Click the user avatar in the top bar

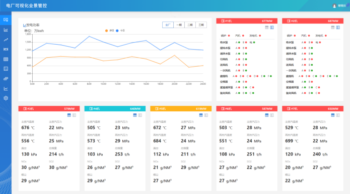[334, 6]
